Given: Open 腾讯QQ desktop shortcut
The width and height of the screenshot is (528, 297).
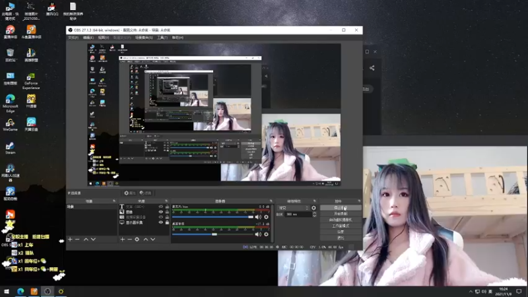Looking at the screenshot, I should tap(52, 9).
